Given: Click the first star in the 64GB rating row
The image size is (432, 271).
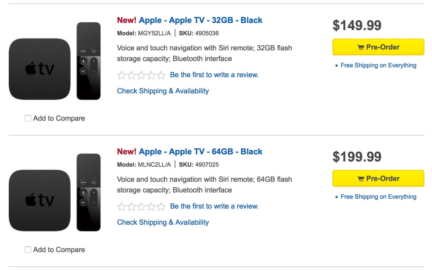Looking at the screenshot, I should [122, 206].
